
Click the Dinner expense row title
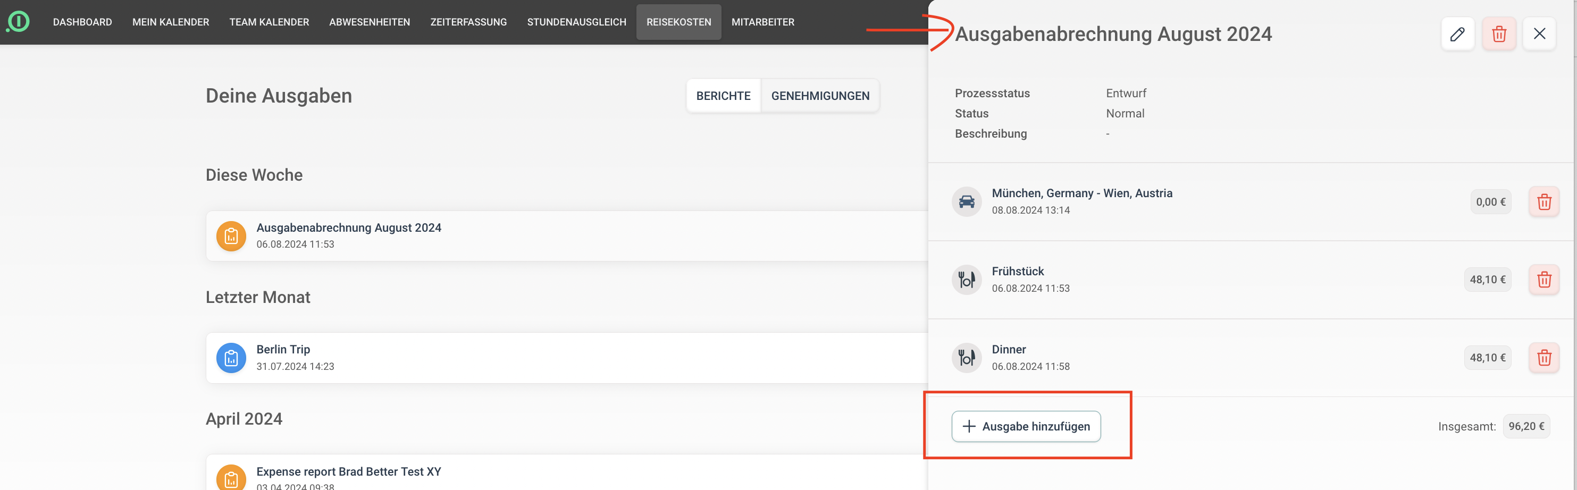[1008, 349]
